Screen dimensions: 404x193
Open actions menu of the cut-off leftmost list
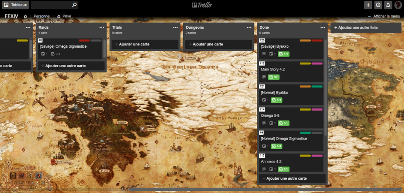[28, 27]
